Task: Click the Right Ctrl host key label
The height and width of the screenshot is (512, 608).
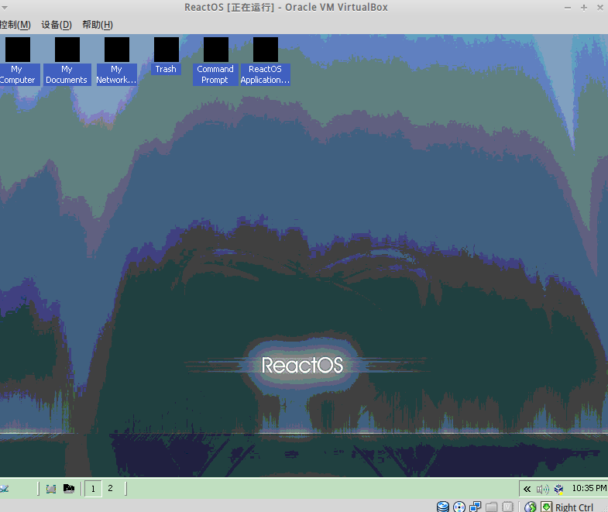Action: 574,507
